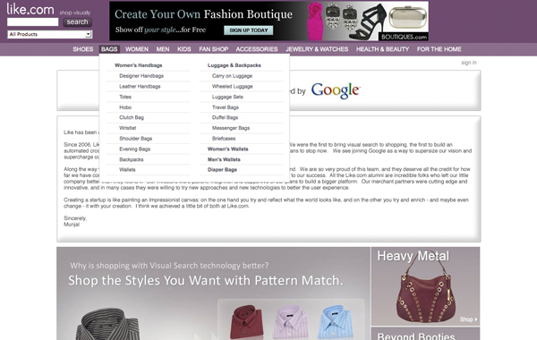The width and height of the screenshot is (537, 340).
Task: Choose Messenger Bags entry
Action: pos(231,128)
